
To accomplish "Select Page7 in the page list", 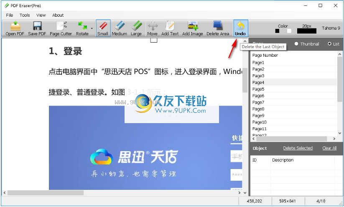I will (x=293, y=102).
